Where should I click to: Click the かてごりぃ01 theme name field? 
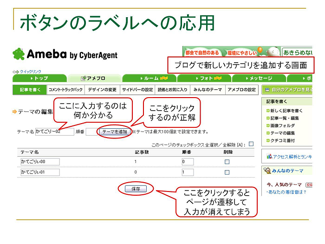click(x=40, y=172)
